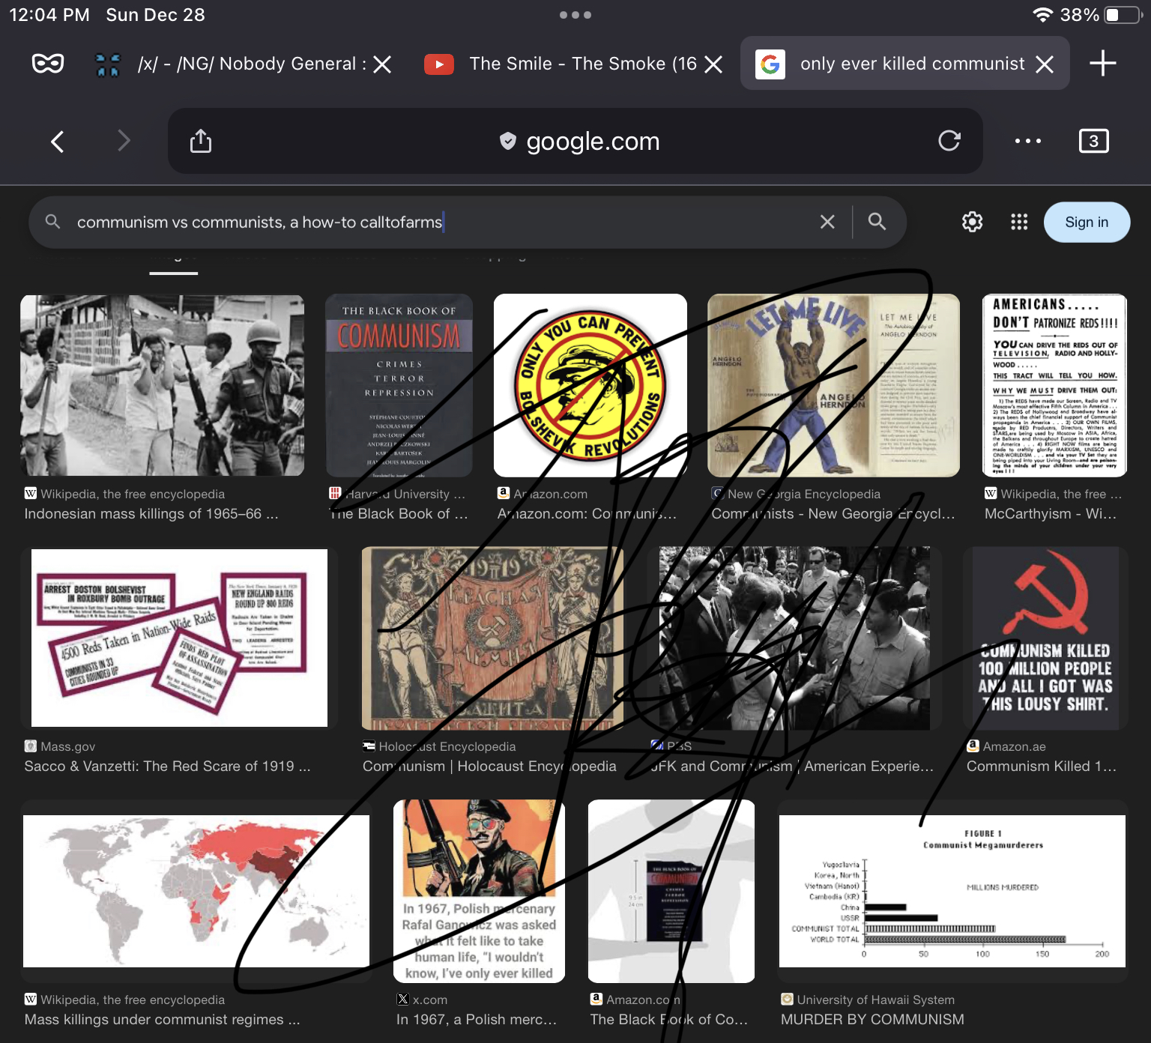Click the Sign in button

tap(1087, 222)
